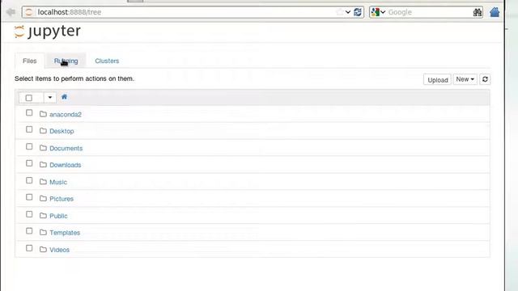
Task: Click the folder icon beside Desktop
Action: point(43,131)
